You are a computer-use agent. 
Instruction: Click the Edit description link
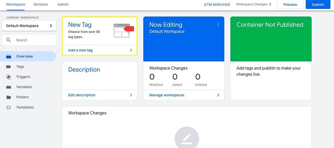pyautogui.click(x=82, y=95)
